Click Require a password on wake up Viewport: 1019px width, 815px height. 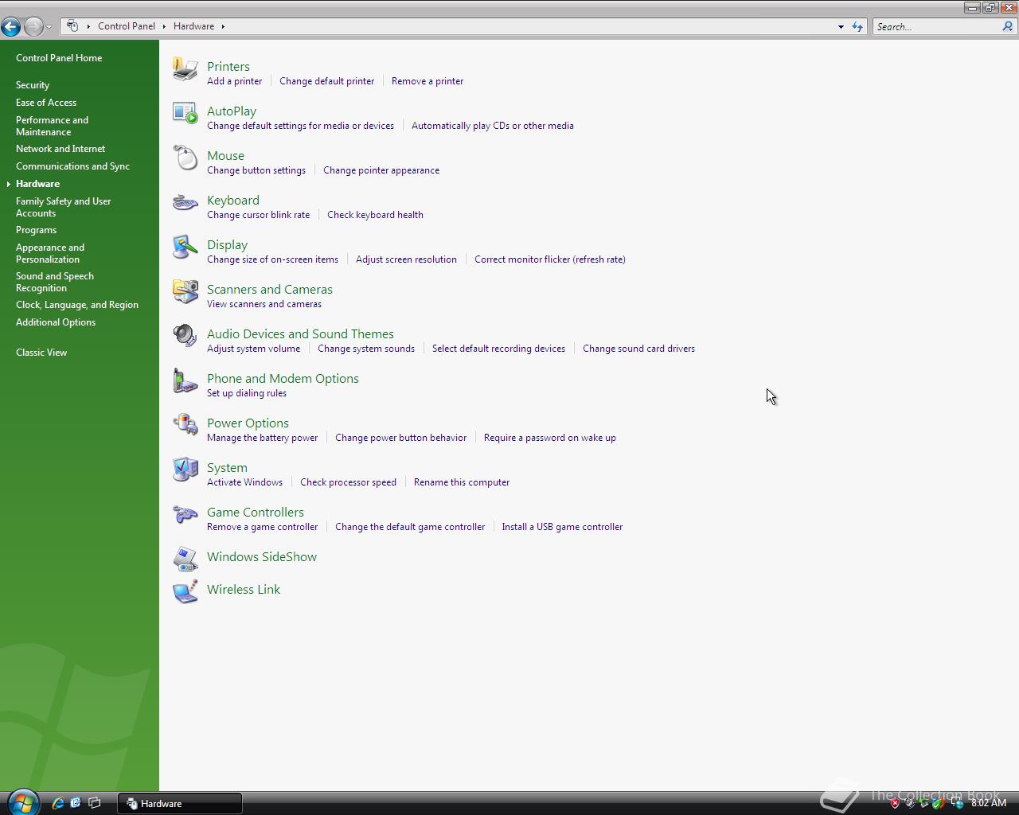(x=550, y=438)
